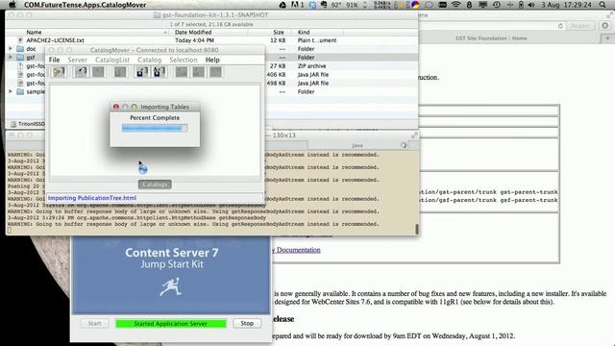Click the downloads icon in browser toolbar
Screen dimensions: 615x346
[x=605, y=26]
